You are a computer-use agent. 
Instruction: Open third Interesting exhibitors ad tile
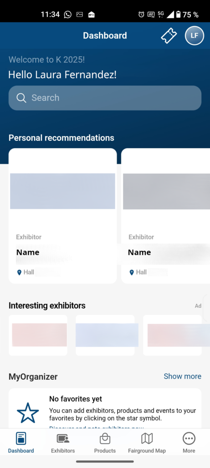[172, 335]
